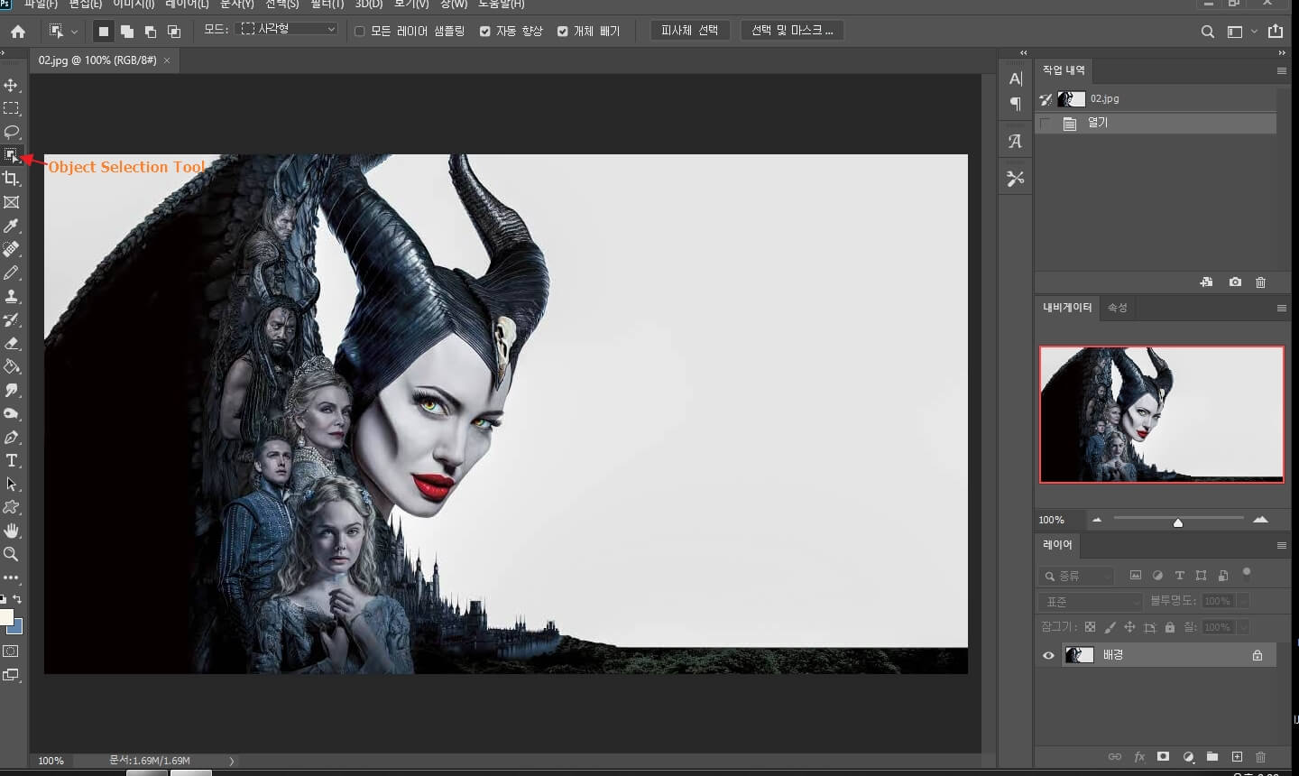Select the Zoom tool

pos(12,554)
